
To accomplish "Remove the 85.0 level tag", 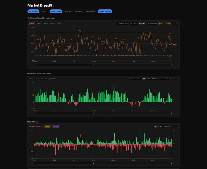I will pyautogui.click(x=163, y=24).
